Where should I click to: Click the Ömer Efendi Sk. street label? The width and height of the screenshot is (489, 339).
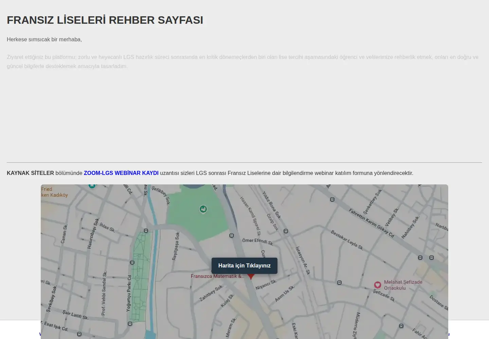point(258,242)
